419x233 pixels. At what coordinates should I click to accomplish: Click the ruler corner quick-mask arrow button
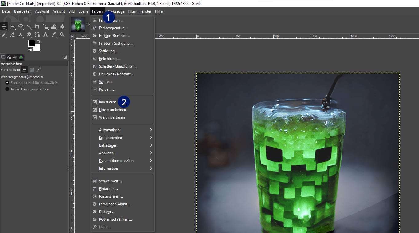tap(72, 36)
